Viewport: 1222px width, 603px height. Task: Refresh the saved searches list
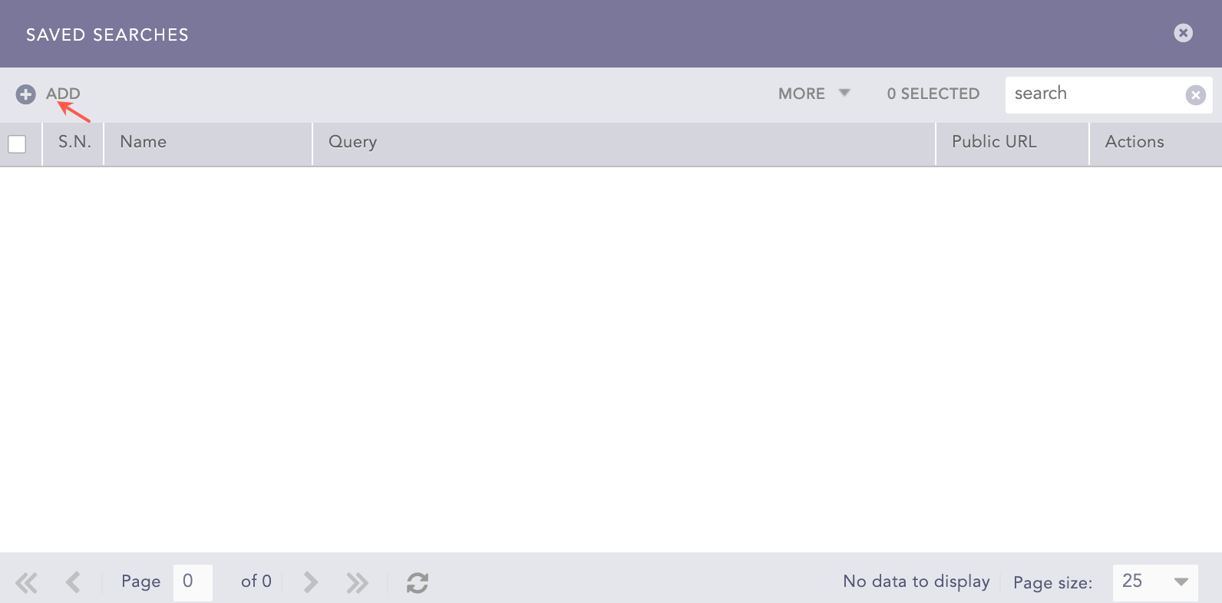pyautogui.click(x=417, y=582)
